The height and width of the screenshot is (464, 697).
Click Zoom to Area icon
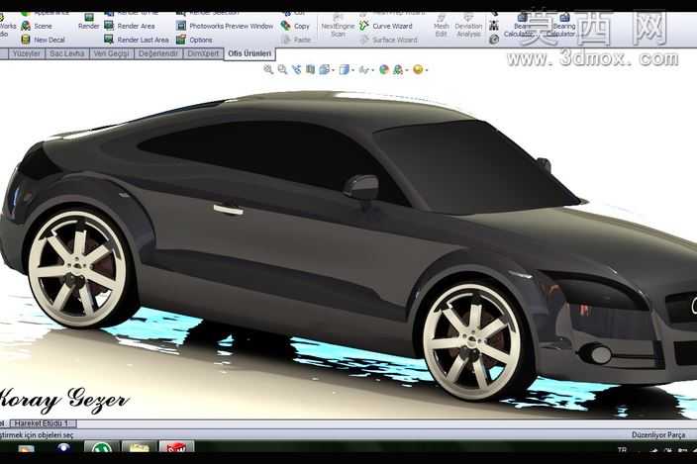[x=282, y=69]
